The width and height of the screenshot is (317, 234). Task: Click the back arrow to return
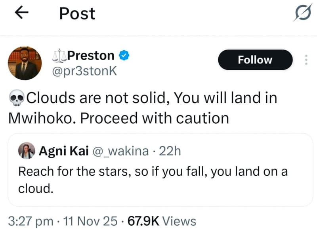[22, 13]
